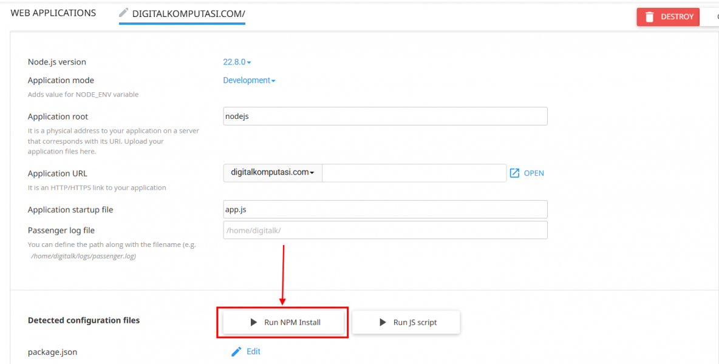Screen dimensions: 719x364
Task: Click the play icon on Run NPM Install
Action: click(x=254, y=322)
